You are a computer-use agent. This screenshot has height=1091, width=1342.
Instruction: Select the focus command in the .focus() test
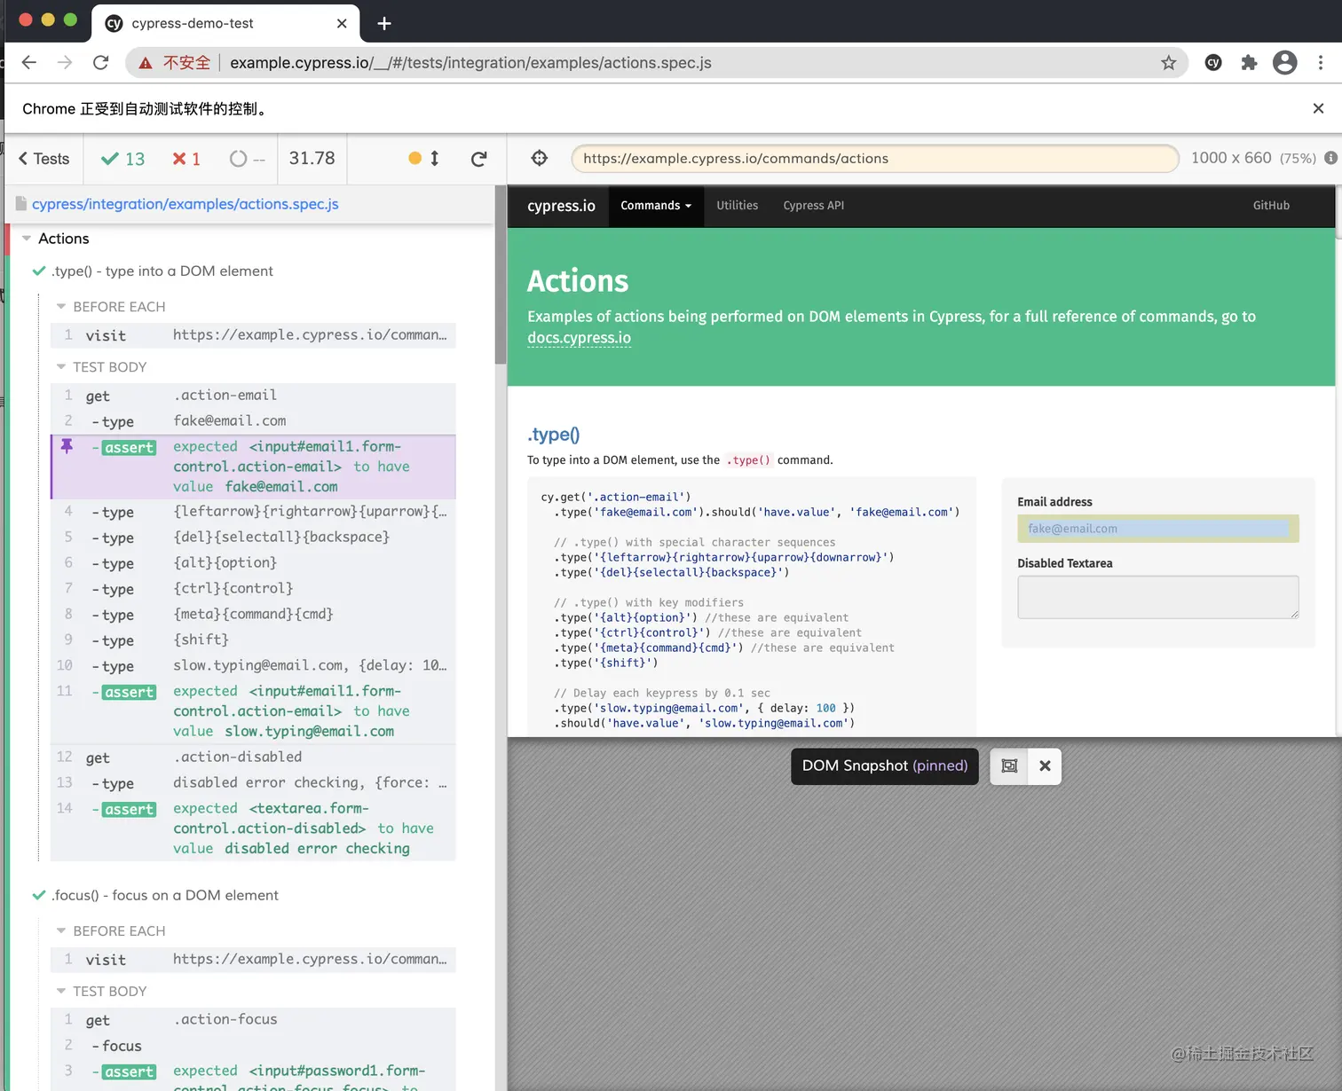253,1046
